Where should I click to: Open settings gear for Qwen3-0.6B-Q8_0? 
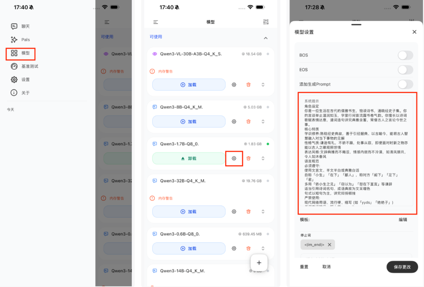point(234,249)
